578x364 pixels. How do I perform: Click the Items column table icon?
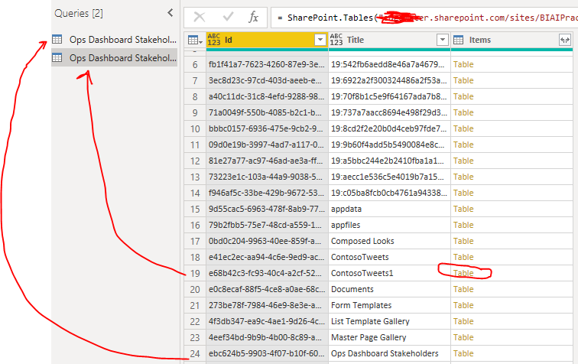458,40
